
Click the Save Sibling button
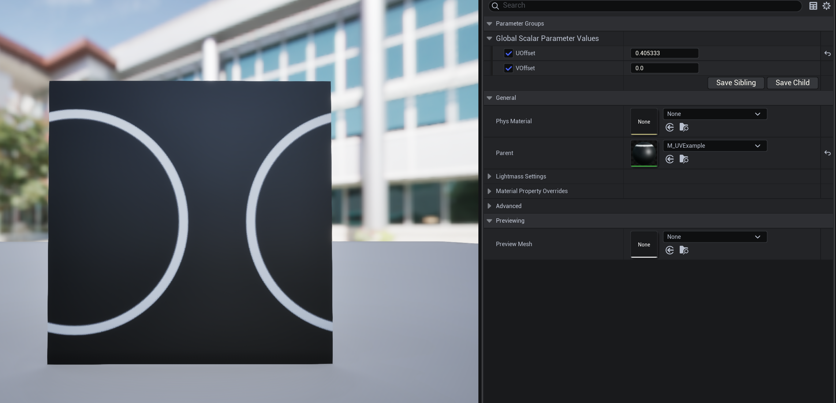(736, 83)
